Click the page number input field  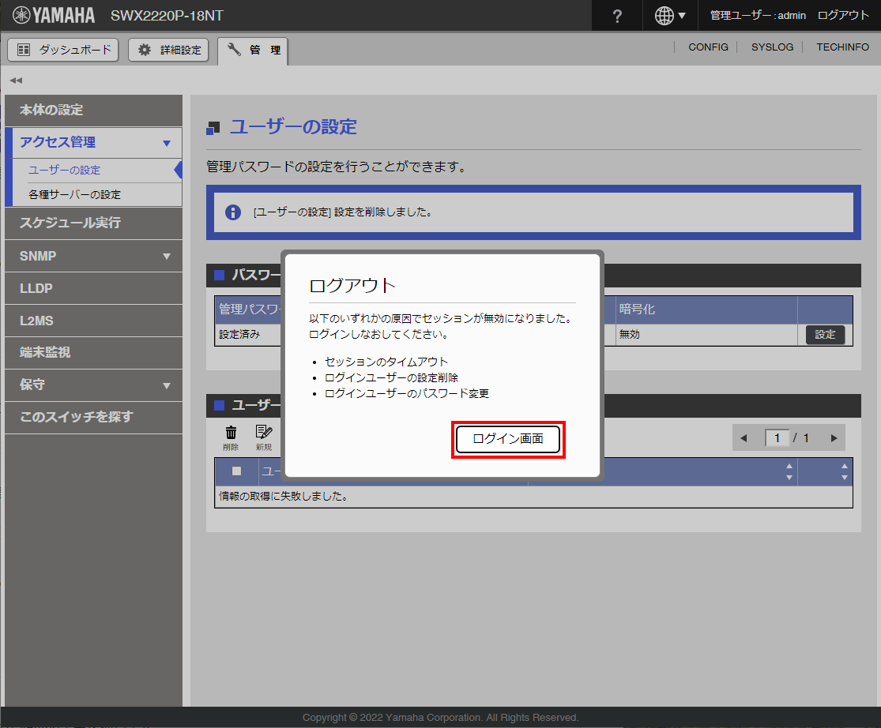click(x=777, y=438)
